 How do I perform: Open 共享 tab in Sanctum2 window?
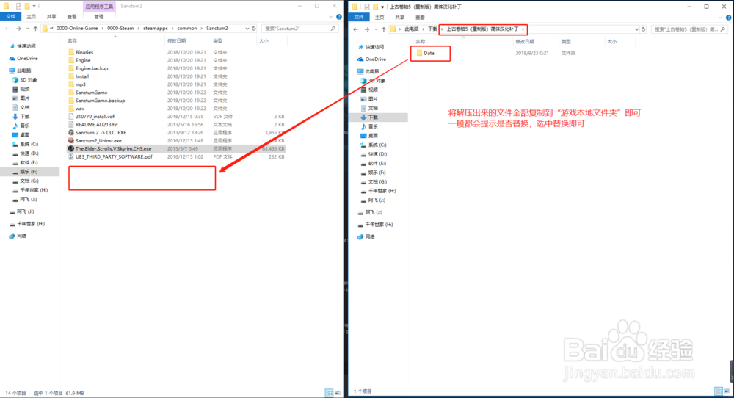coord(51,17)
